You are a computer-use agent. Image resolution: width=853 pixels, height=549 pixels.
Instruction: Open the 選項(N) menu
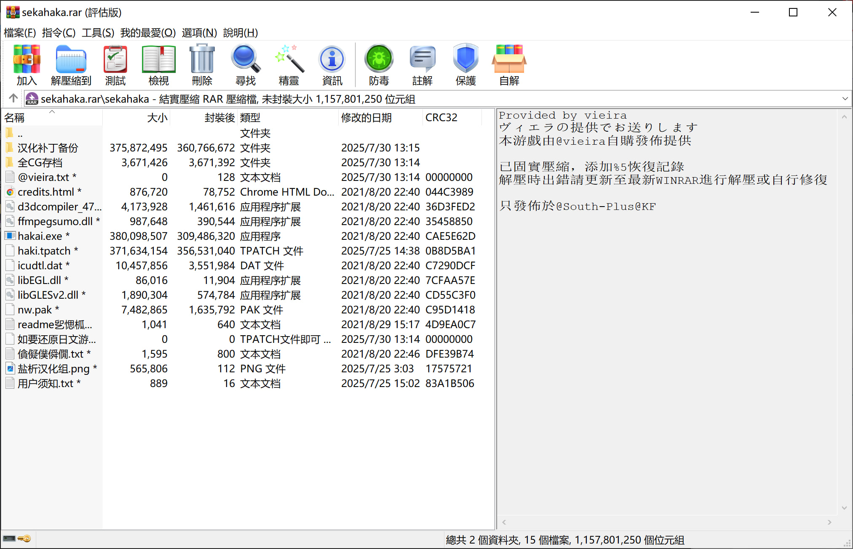[x=199, y=32]
